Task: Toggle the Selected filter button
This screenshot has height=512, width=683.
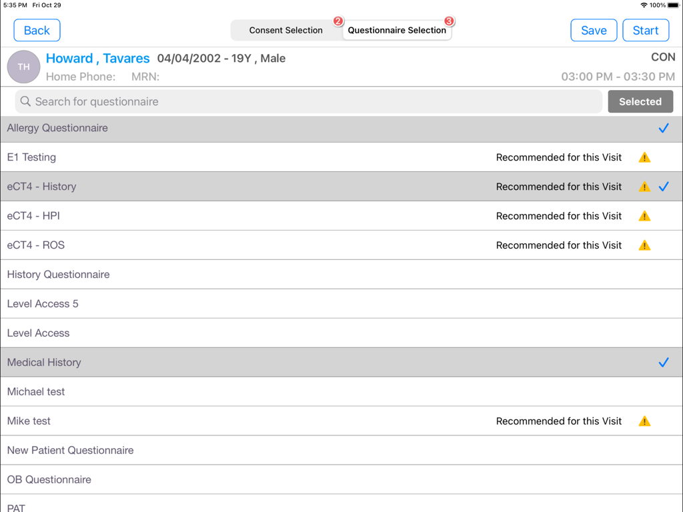Action: (x=640, y=101)
